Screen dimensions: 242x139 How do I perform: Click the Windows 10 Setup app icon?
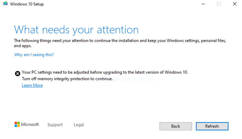[5, 4]
